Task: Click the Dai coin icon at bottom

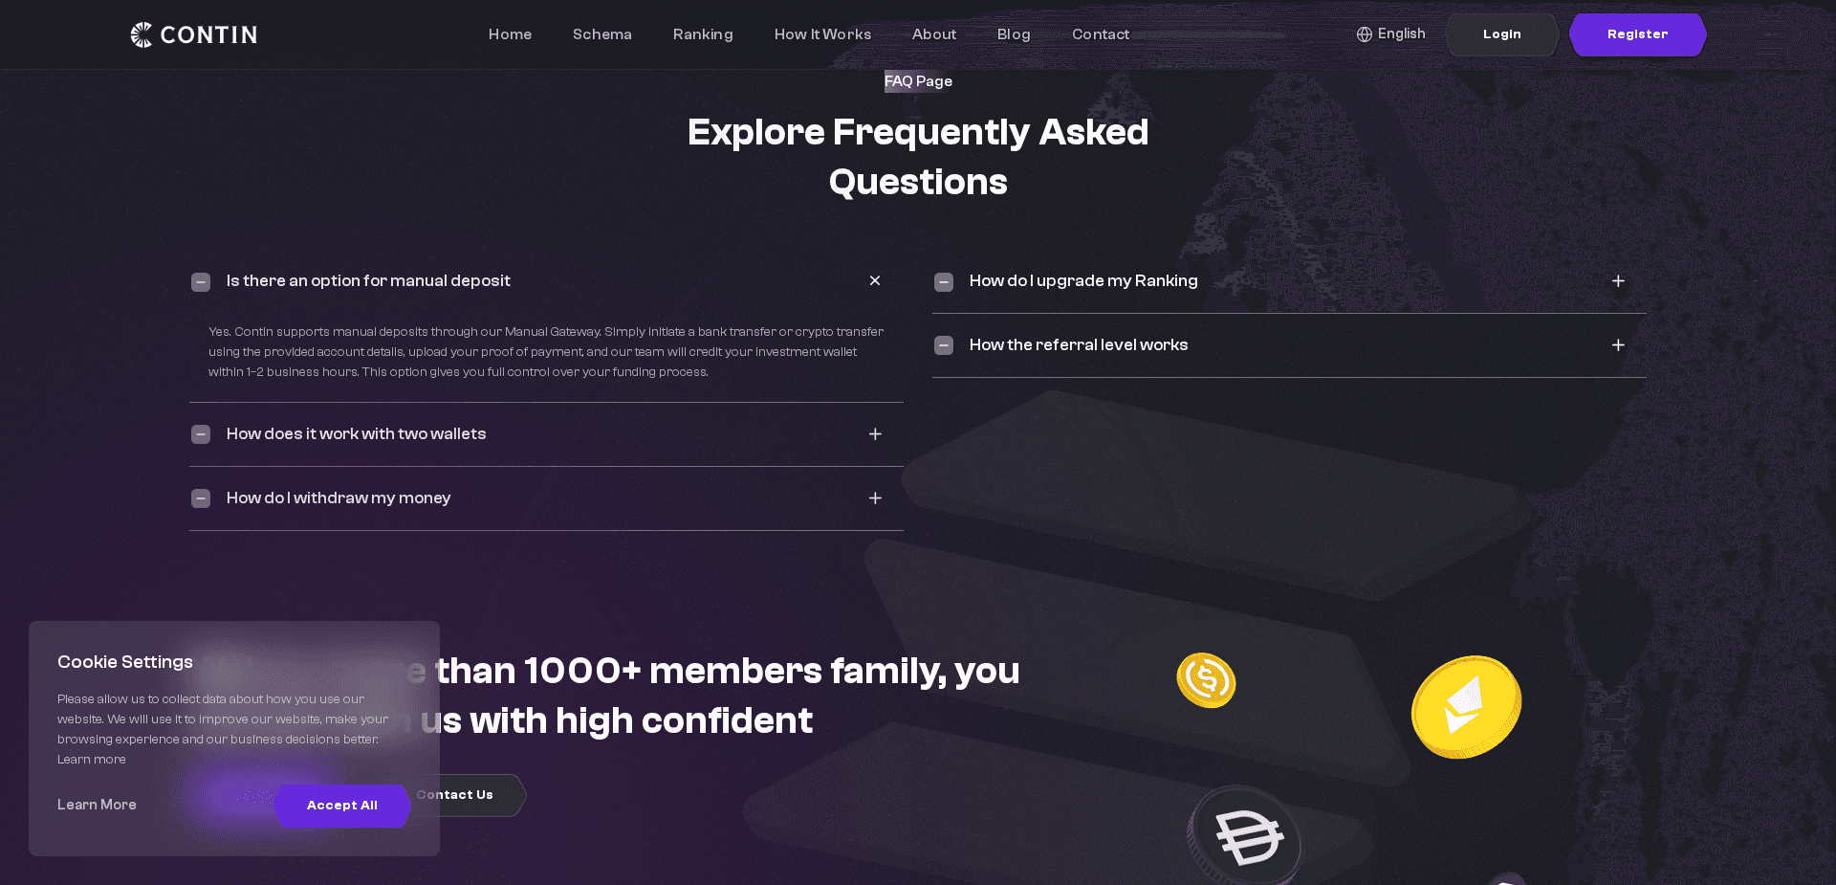Action: (x=1244, y=835)
